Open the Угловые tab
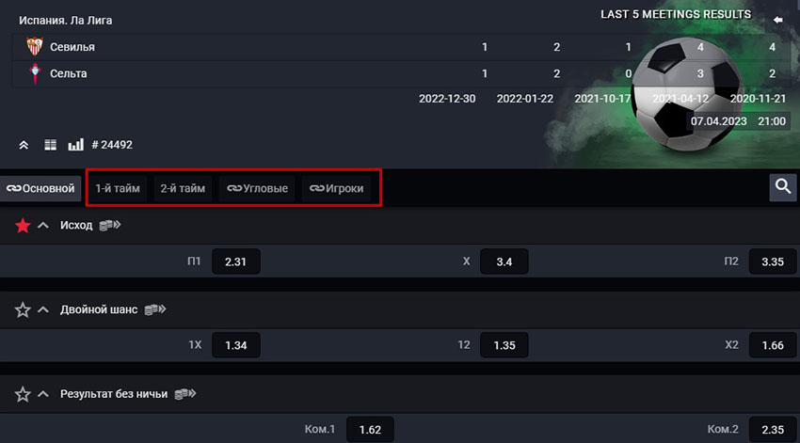 pos(259,188)
